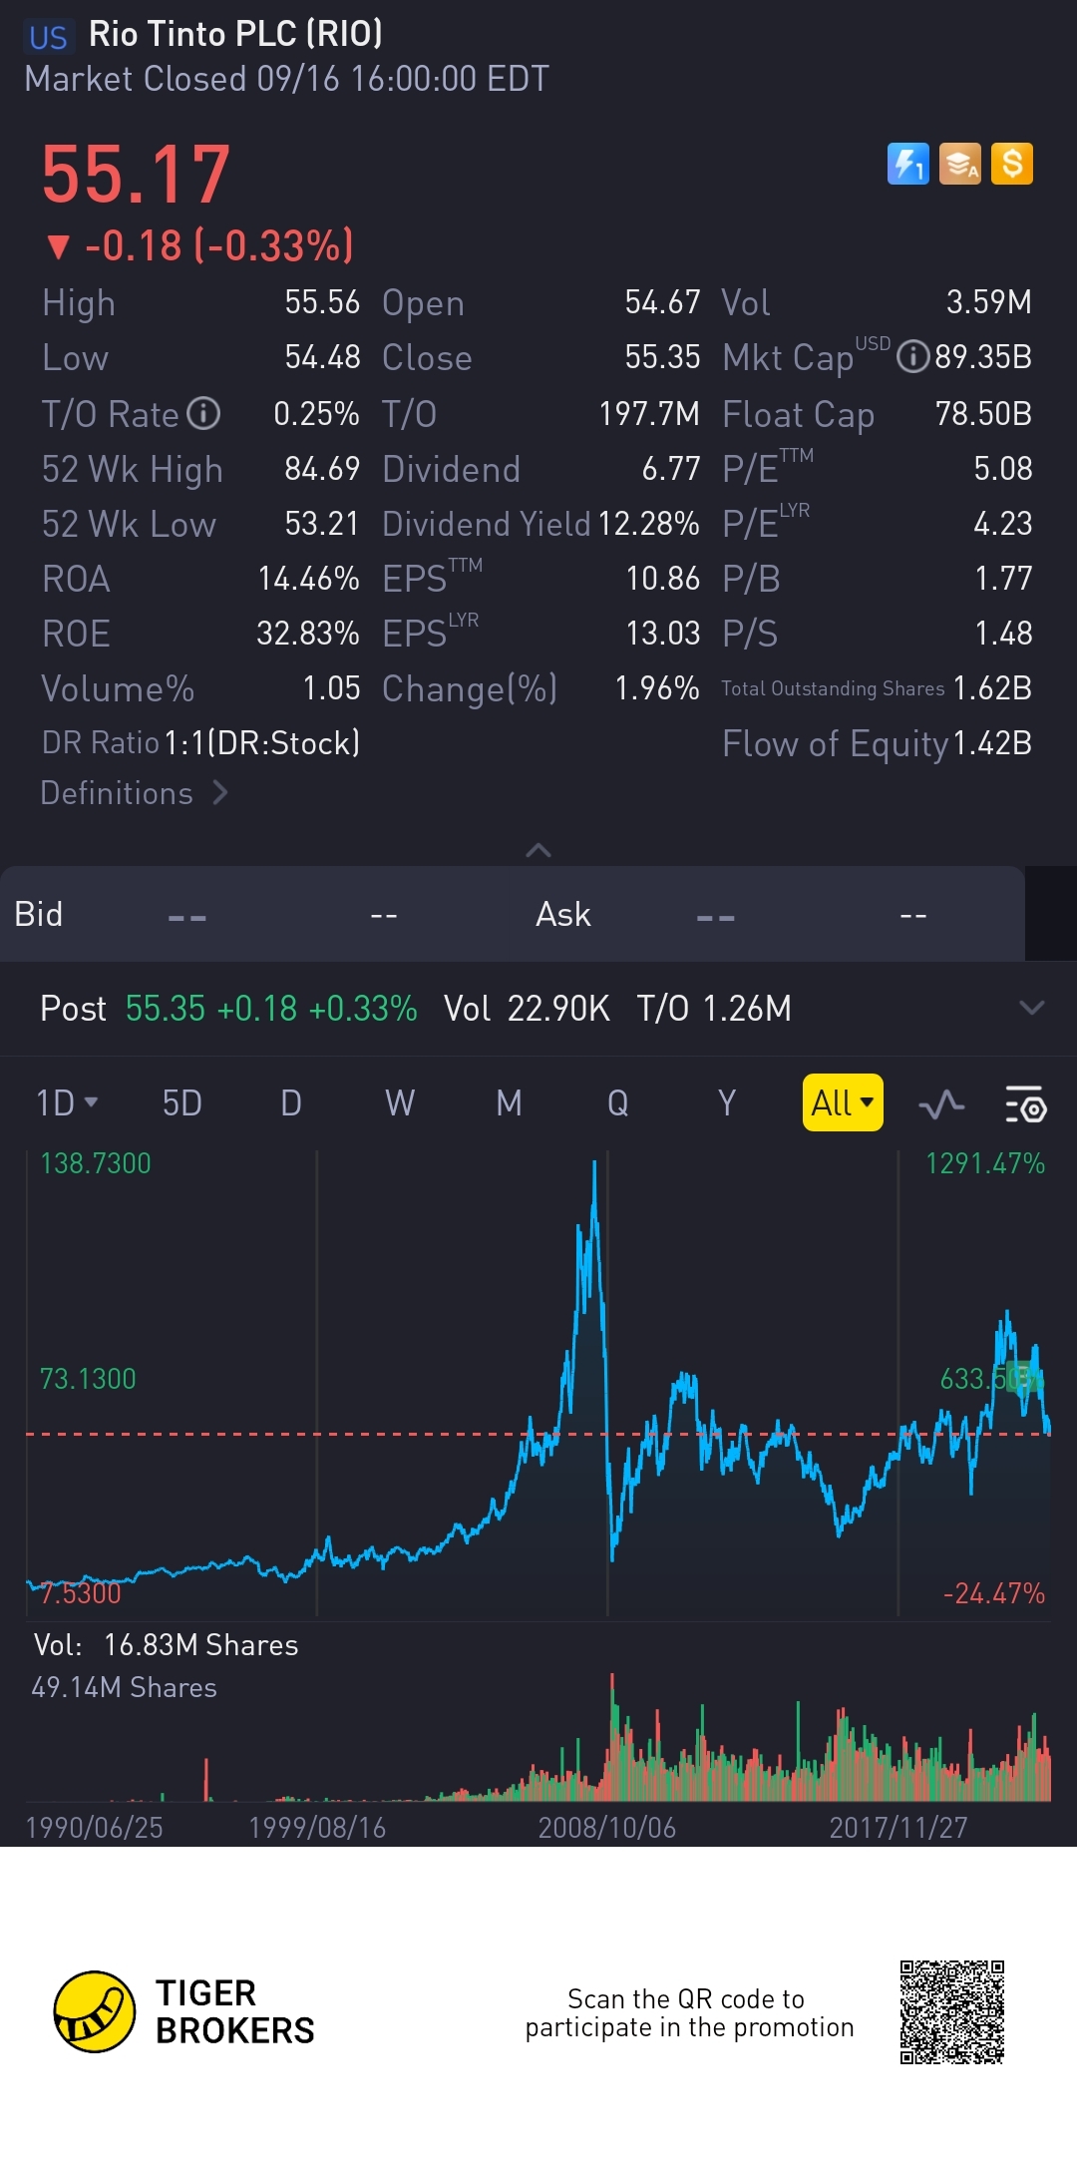
Task: Tap the EPS TTM 10.86 value
Action: click(663, 578)
